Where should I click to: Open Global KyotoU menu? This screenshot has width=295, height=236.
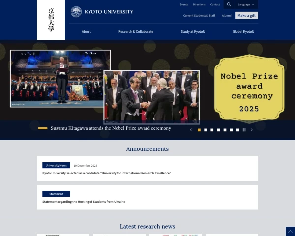click(x=243, y=32)
